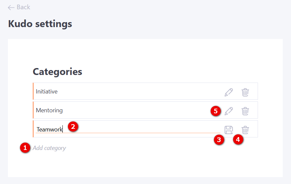The height and width of the screenshot is (184, 291).
Task: Click red marker number 5
Action: coord(216,111)
